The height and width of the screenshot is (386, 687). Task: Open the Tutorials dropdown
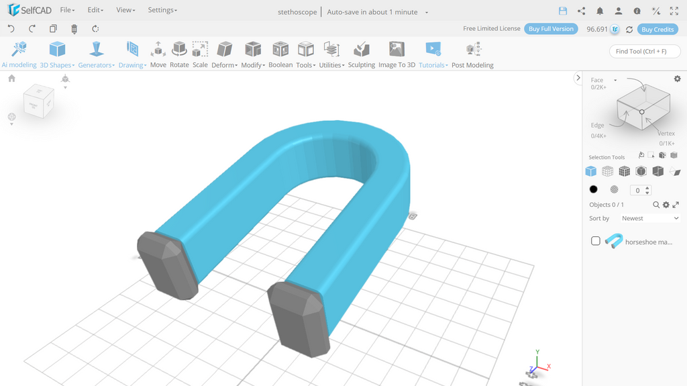point(433,55)
